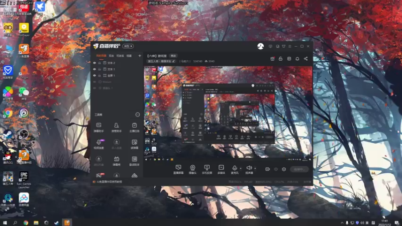Hide the 文本 2 layer with its eye
The height and width of the screenshot is (226, 402).
pyautogui.click(x=94, y=63)
